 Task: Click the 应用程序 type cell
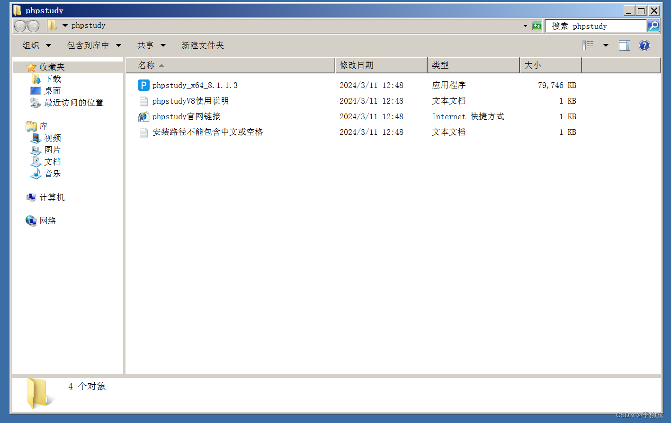click(449, 85)
